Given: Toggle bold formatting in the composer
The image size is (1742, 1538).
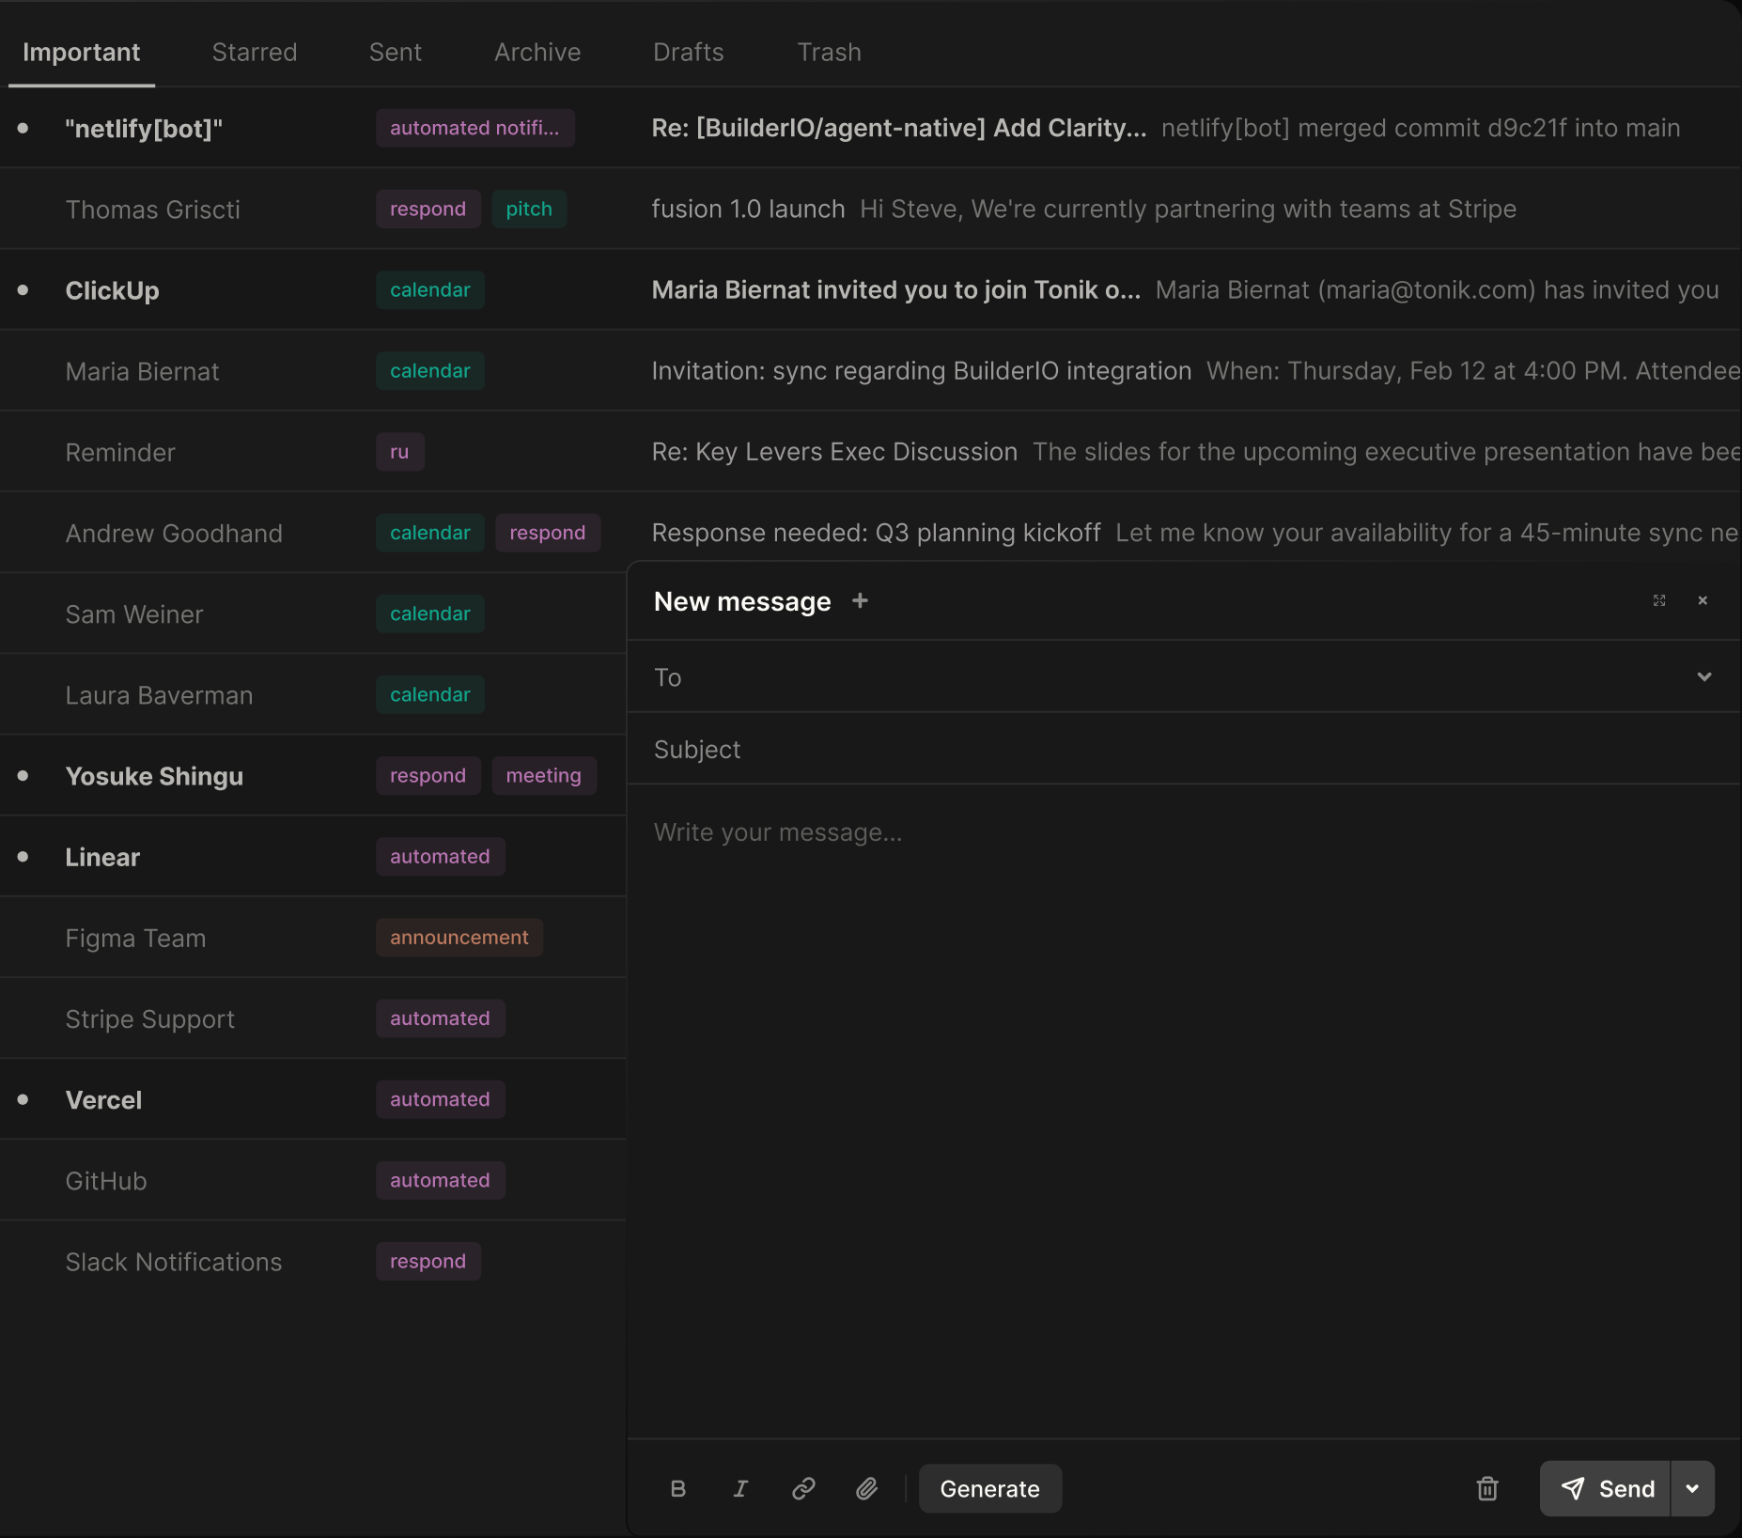Looking at the screenshot, I should pos(677,1488).
